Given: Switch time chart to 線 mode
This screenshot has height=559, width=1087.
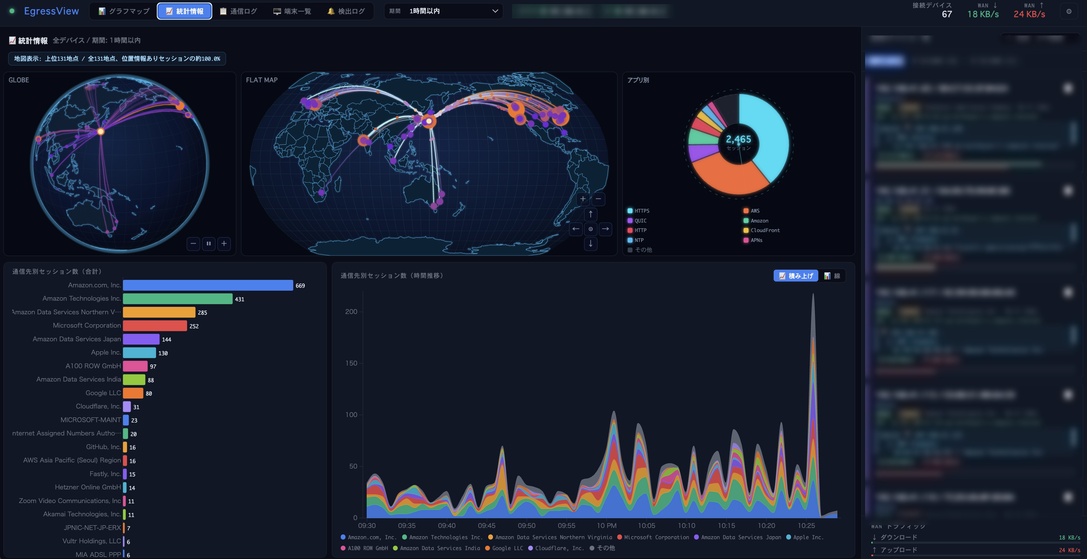Looking at the screenshot, I should tap(832, 276).
